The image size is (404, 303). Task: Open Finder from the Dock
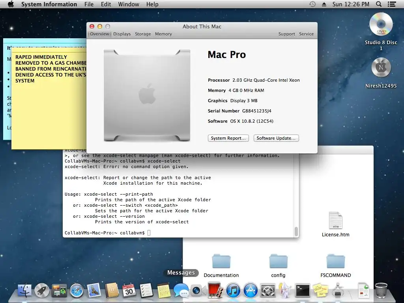[x=24, y=290]
